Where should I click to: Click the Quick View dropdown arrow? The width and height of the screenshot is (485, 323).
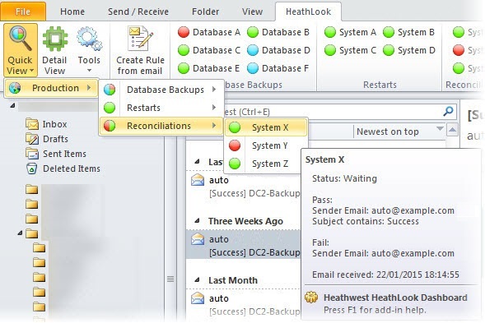click(x=31, y=71)
